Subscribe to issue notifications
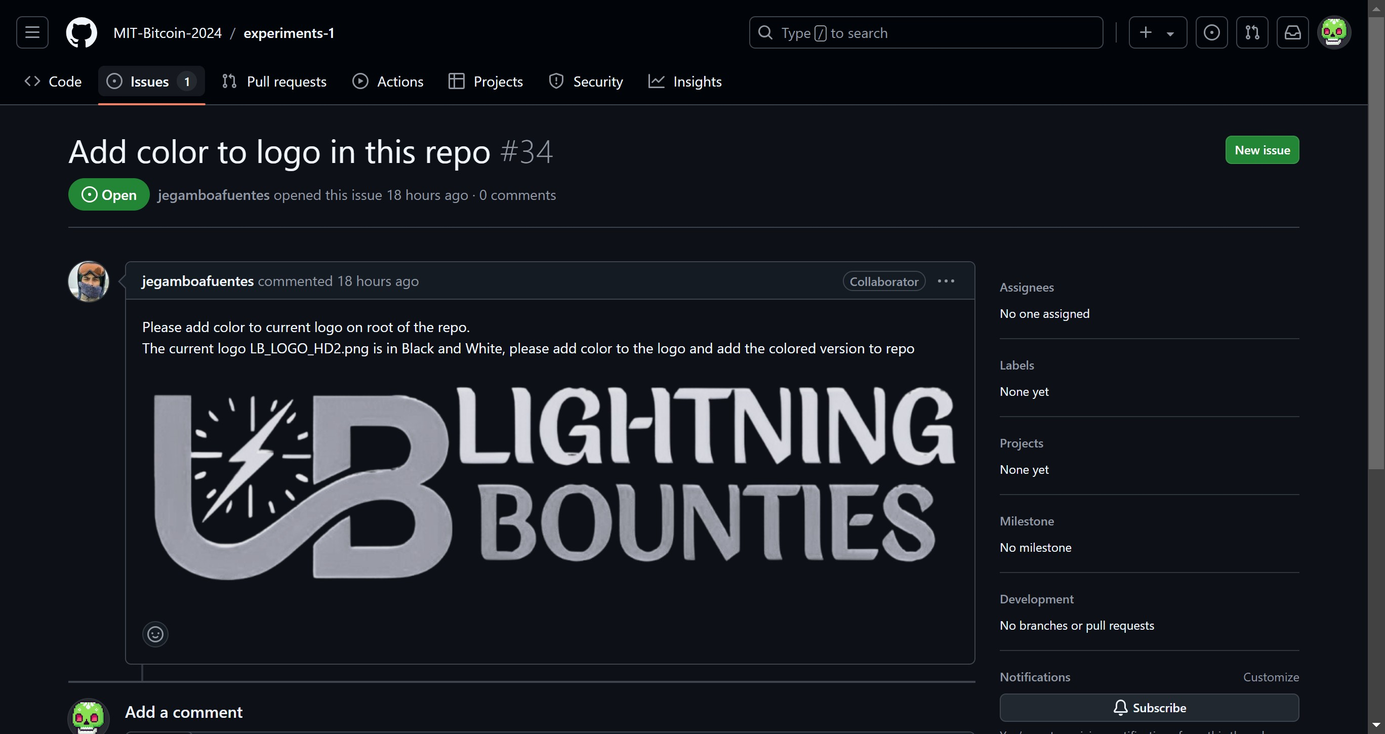 1149,708
